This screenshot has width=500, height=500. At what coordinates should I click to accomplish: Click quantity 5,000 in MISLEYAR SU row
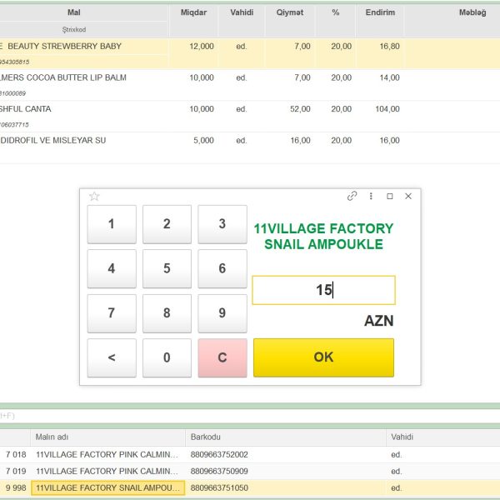click(x=203, y=140)
